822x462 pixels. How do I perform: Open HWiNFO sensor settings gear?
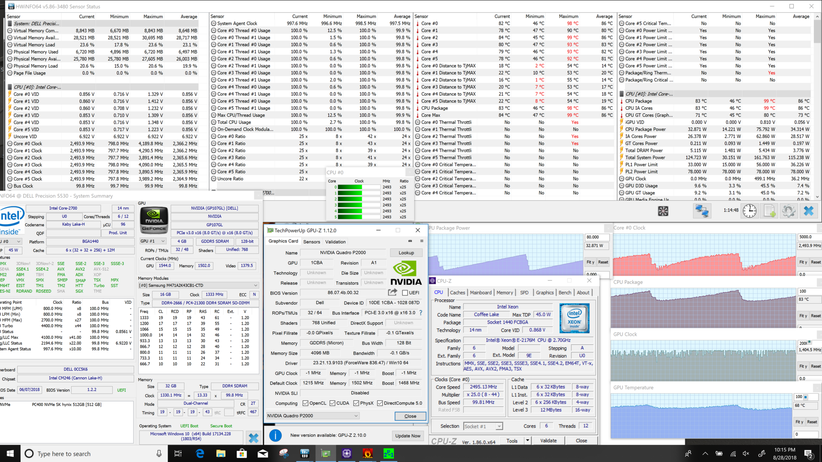789,211
